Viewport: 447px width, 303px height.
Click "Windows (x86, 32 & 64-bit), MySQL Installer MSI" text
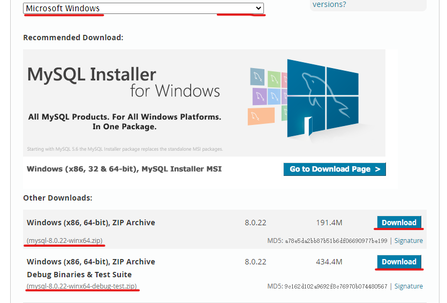coord(124,169)
